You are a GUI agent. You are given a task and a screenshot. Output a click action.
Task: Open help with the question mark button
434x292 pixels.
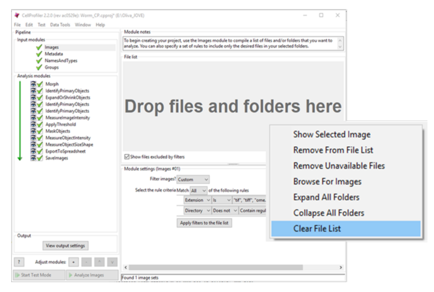click(x=19, y=262)
